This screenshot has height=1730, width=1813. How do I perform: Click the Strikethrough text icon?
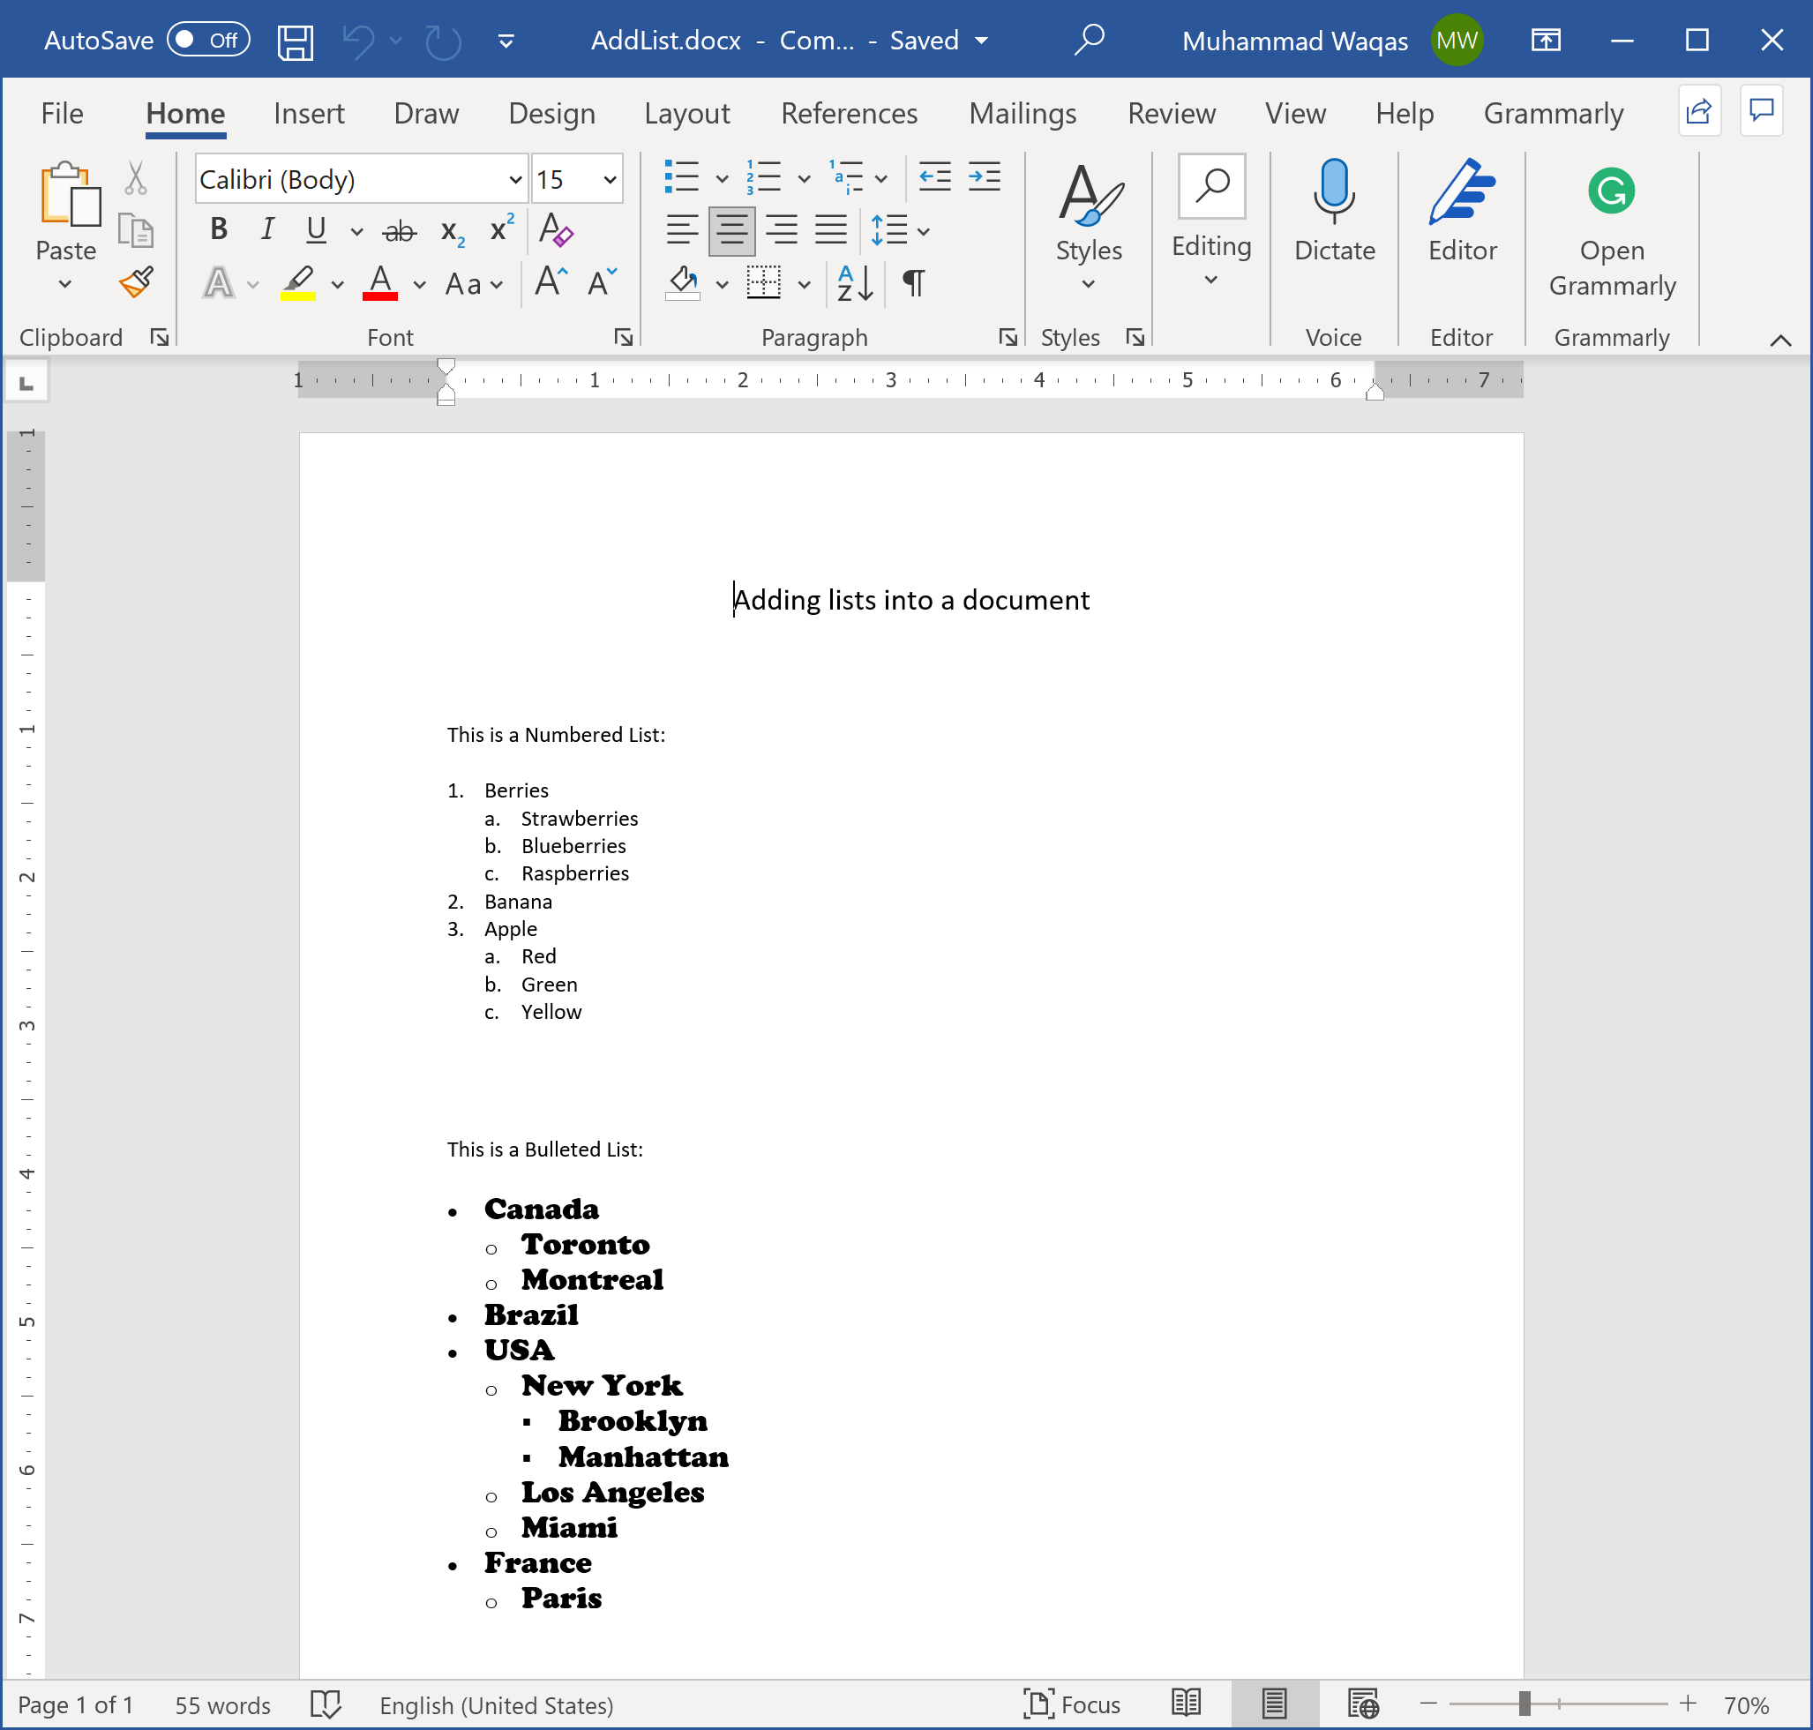400,230
